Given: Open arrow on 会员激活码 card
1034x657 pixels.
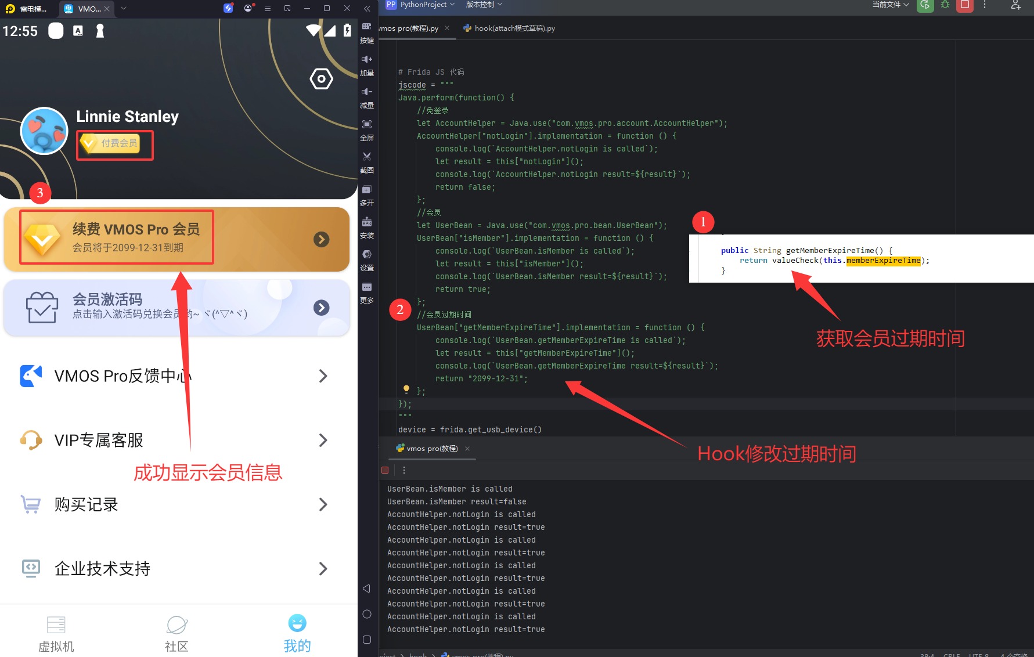Looking at the screenshot, I should [x=321, y=308].
